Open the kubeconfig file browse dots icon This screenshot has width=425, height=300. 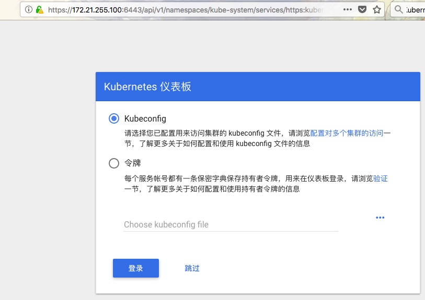[380, 218]
